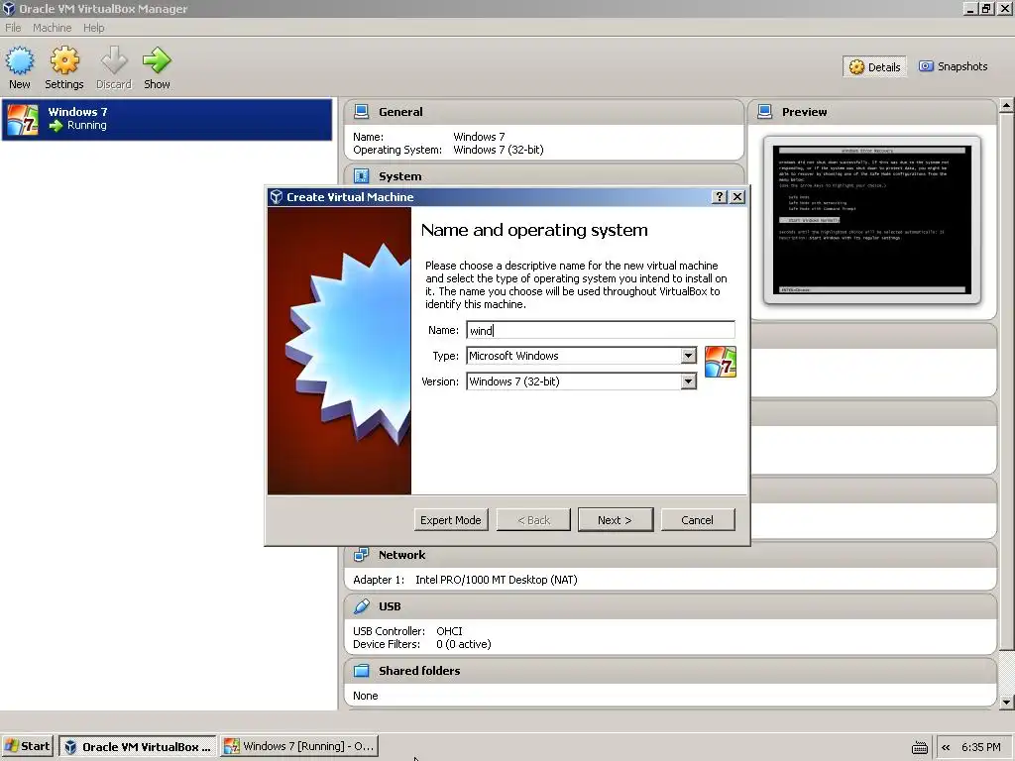
Task: Open the Version dropdown arrow
Action: click(x=688, y=381)
